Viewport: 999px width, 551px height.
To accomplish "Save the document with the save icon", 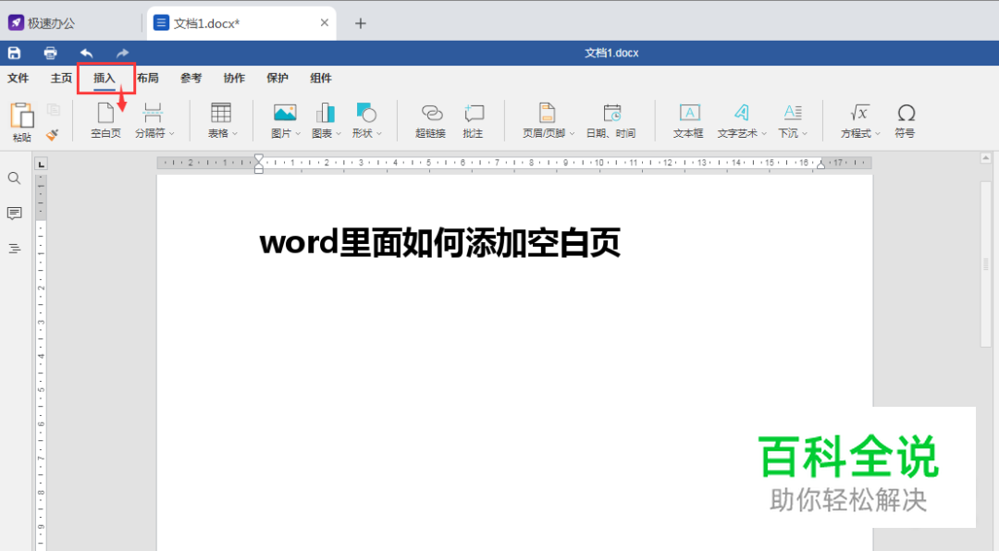I will coord(14,53).
